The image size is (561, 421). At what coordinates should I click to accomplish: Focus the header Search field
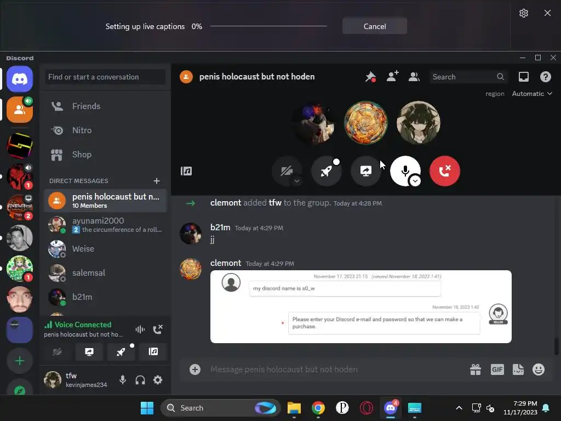468,77
